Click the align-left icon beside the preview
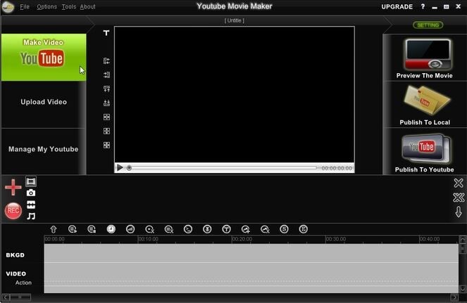The image size is (467, 303). point(106,61)
